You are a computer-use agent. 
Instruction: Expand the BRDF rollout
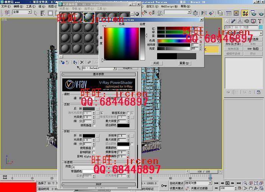99,184
